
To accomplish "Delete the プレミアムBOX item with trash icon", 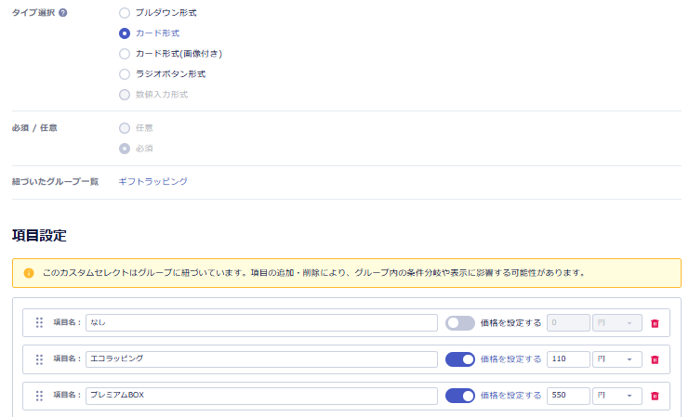I will pyautogui.click(x=655, y=396).
